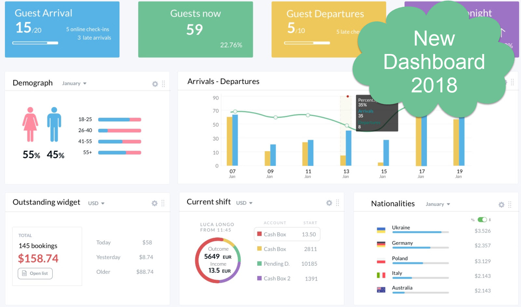Click the 55+ age group bar

click(x=119, y=153)
